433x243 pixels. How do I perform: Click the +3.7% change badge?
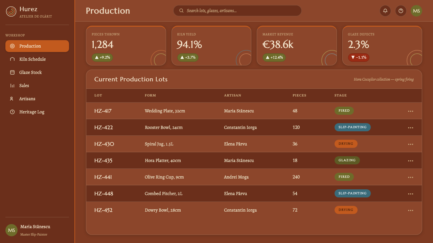click(x=188, y=57)
